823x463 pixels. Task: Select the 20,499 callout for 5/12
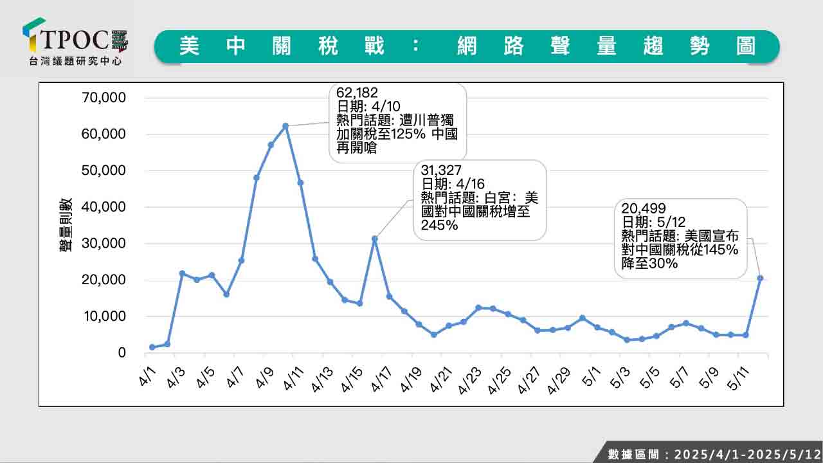click(680, 238)
